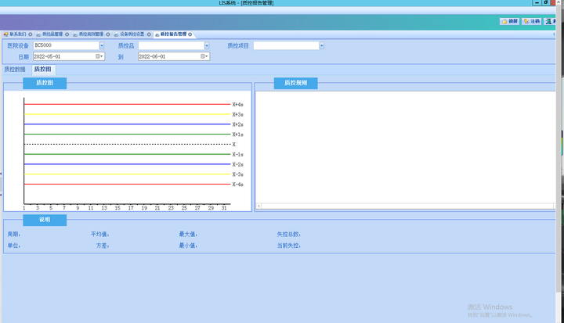Open calendar picker for start date
This screenshot has height=323, width=564.
[x=99, y=56]
